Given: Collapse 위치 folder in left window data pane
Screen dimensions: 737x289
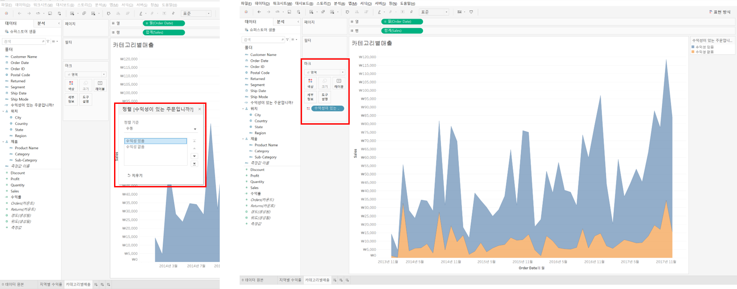Looking at the screenshot, I should pos(3,111).
